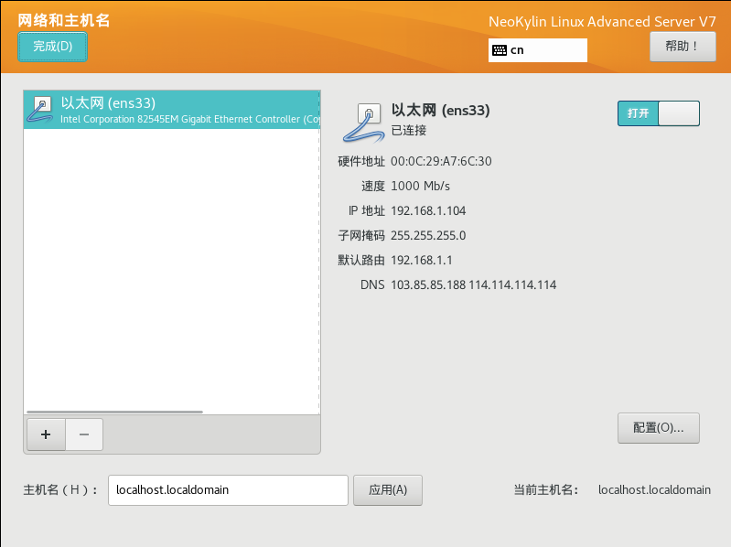Click the 当前主机名 label
Screen dimensions: 731x547
(x=546, y=490)
